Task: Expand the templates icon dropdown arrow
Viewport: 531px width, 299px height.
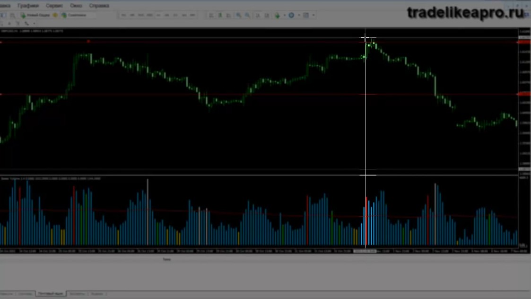Action: click(313, 15)
